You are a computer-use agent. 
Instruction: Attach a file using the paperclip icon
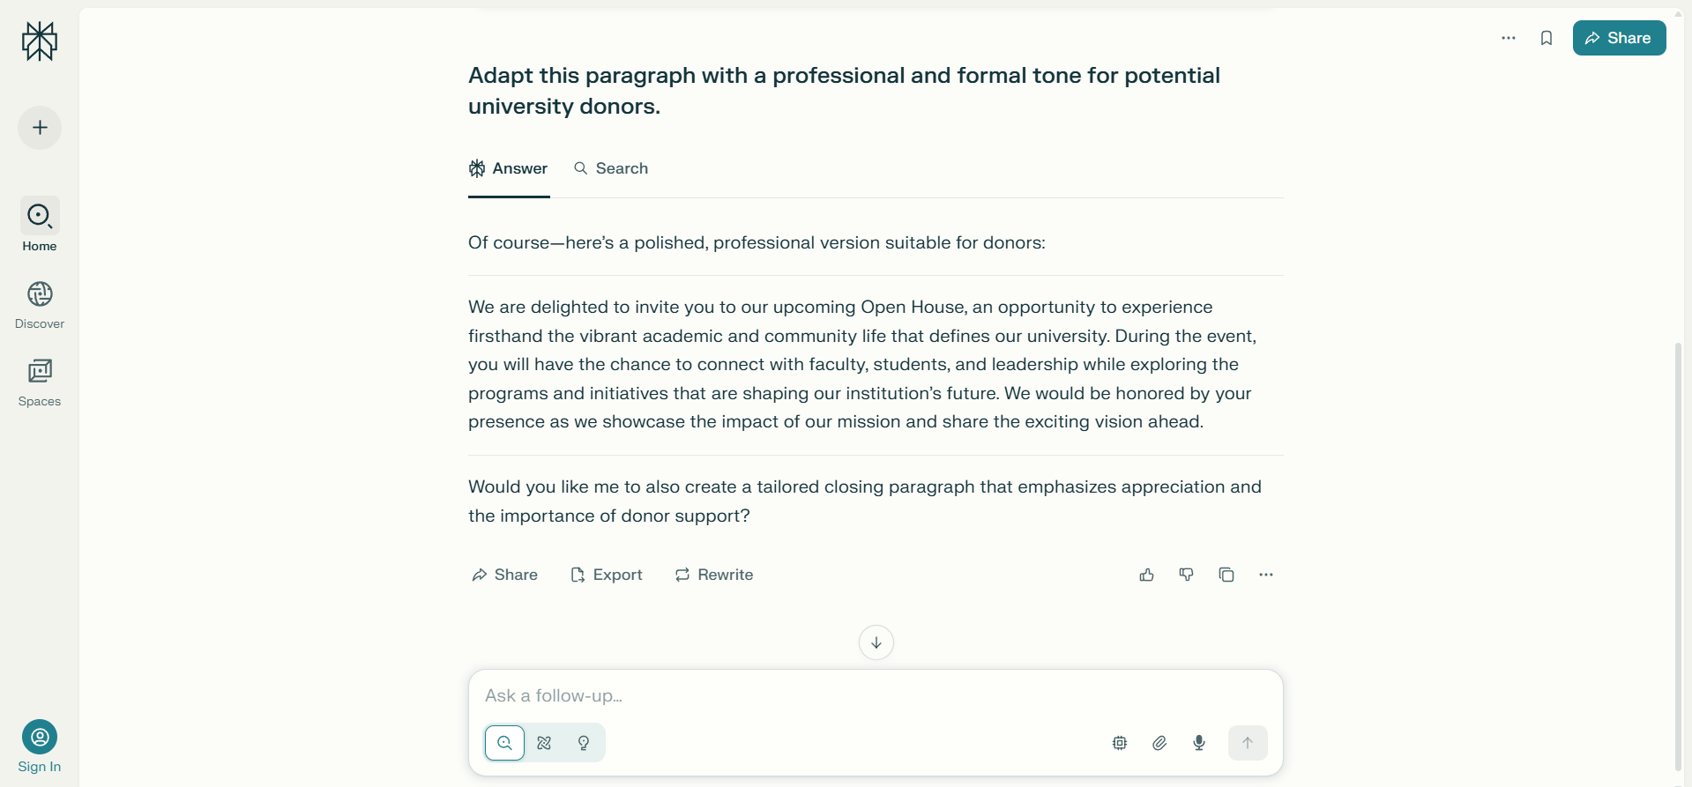(1159, 743)
